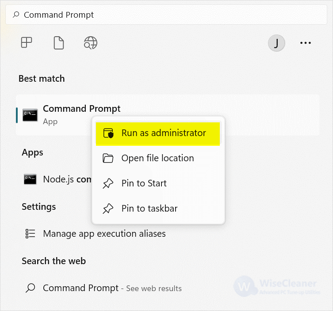Viewport: 333px width, 311px height.
Task: Click the Command Prompt app icon in Best match
Action: pos(30,115)
